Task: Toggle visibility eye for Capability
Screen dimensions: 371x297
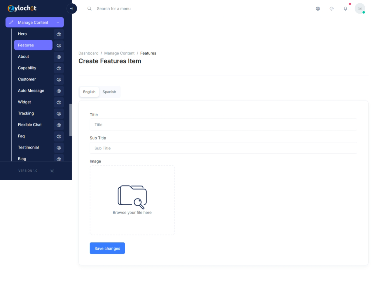Action: (59, 68)
